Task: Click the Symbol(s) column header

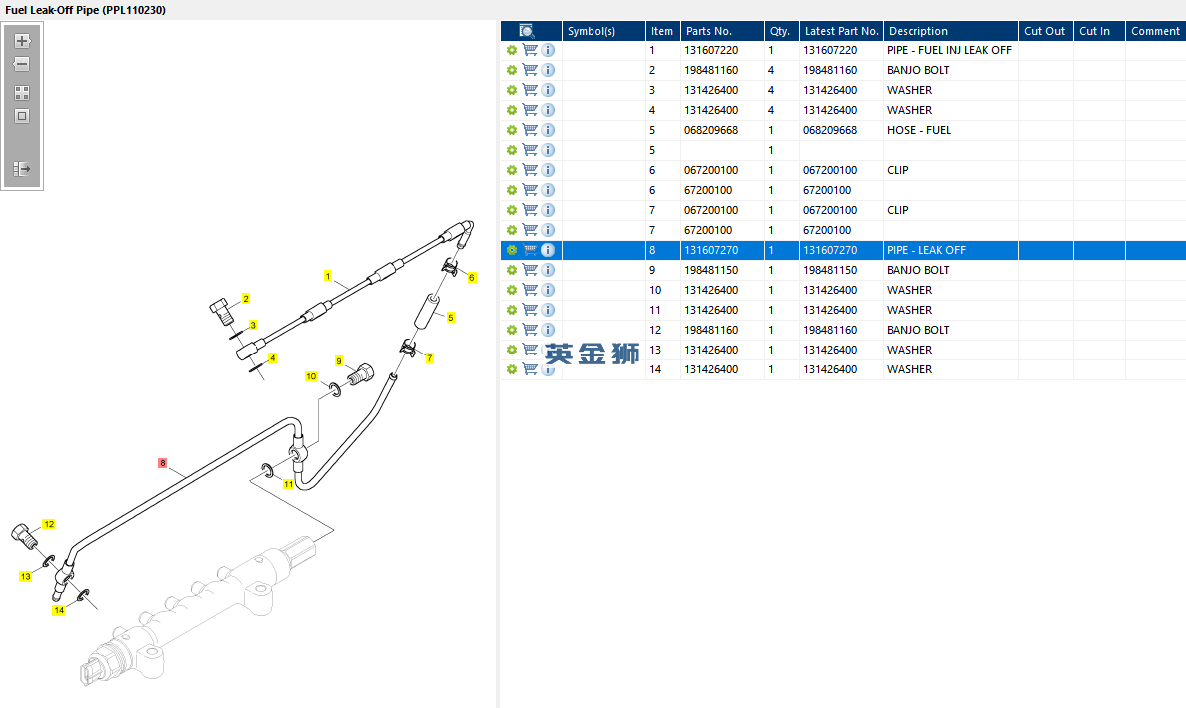Action: click(x=603, y=31)
